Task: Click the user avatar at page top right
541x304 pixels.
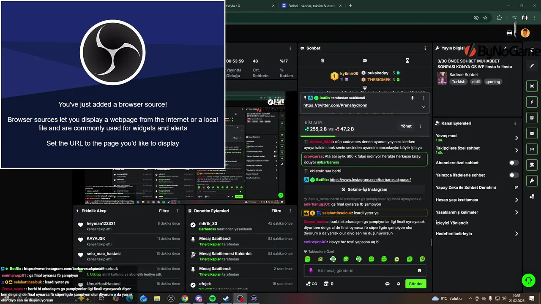Action: point(525,33)
